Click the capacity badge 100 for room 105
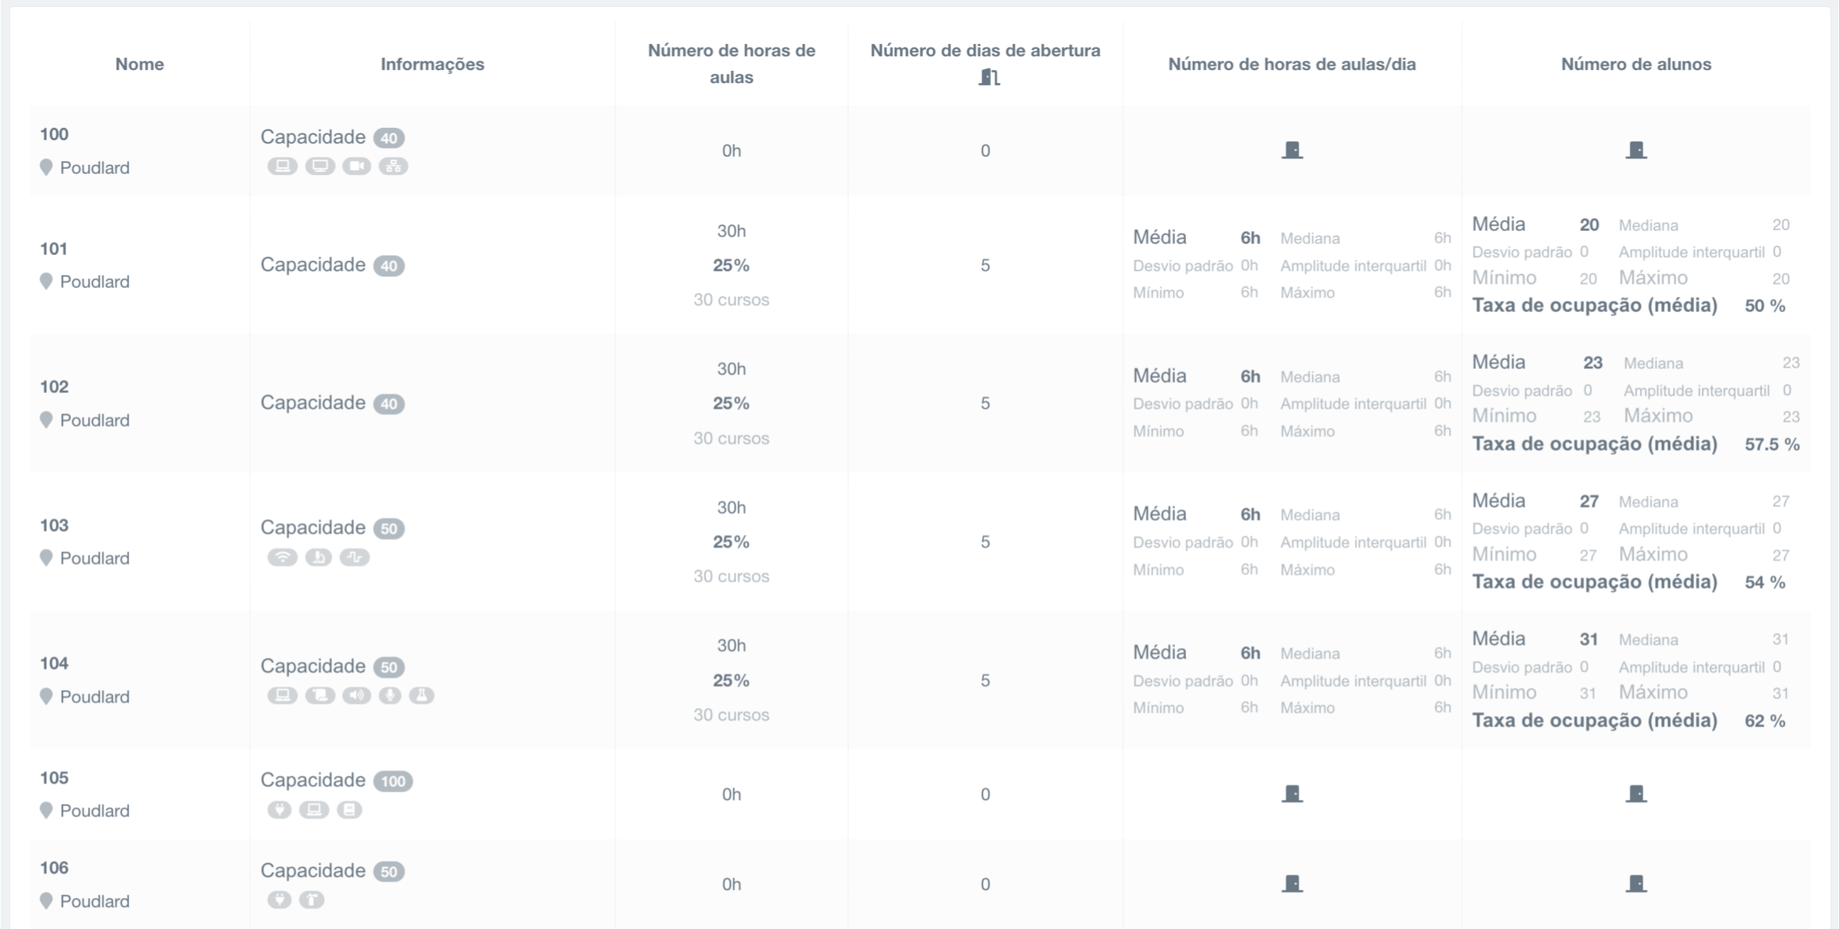Viewport: 1839px width, 929px height. pyautogui.click(x=392, y=781)
